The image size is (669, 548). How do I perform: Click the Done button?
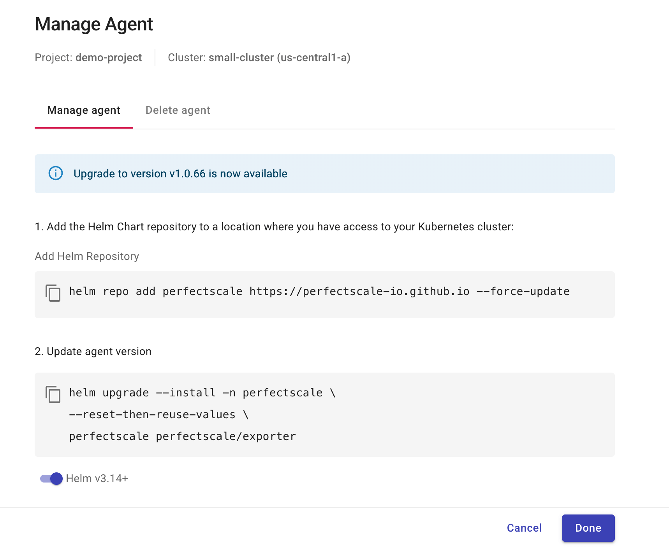pyautogui.click(x=588, y=528)
